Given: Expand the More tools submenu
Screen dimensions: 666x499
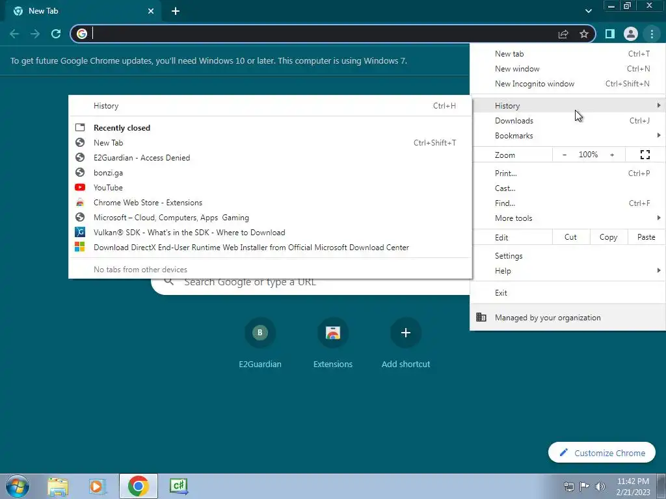Looking at the screenshot, I should pos(567,218).
